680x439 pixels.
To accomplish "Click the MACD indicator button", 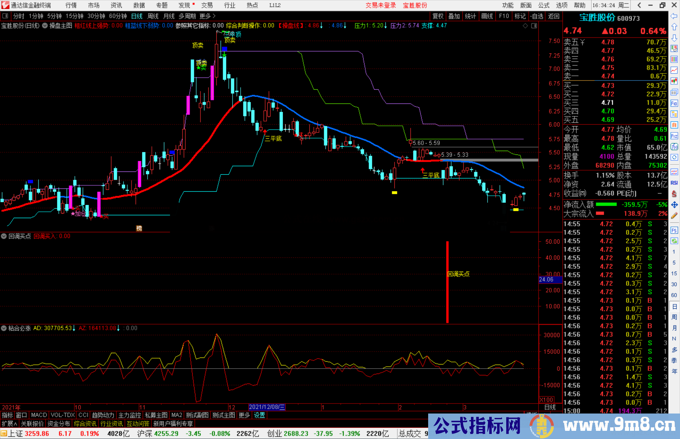I will (x=39, y=415).
